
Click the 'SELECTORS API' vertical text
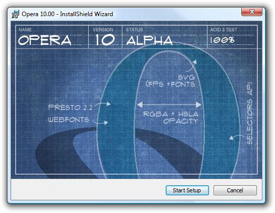coord(250,114)
